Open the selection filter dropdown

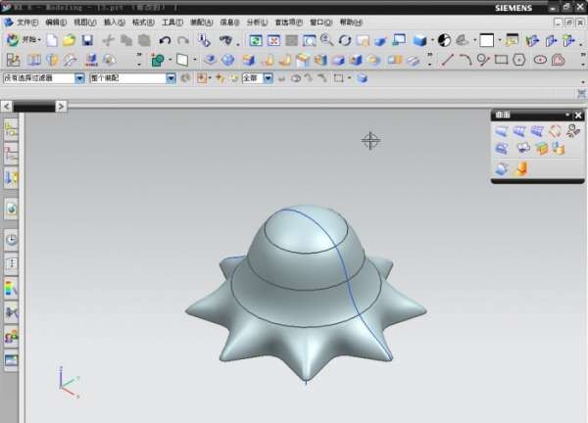(79, 77)
